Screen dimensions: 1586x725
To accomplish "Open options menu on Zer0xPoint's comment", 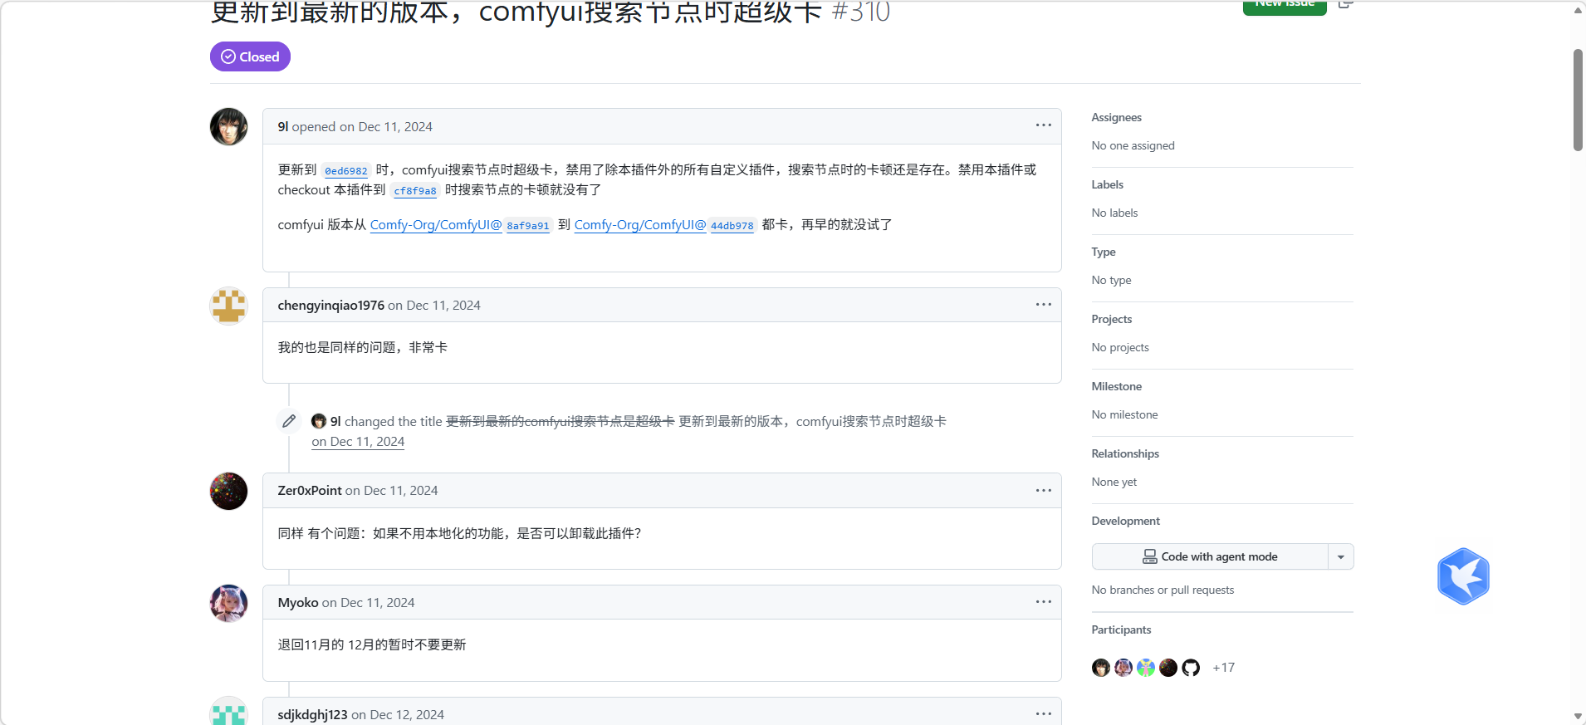I will click(1043, 491).
